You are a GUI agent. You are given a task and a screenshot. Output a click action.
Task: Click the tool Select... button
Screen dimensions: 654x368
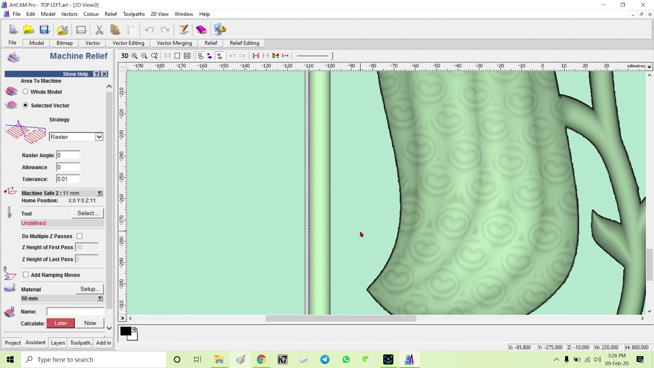pyautogui.click(x=88, y=213)
